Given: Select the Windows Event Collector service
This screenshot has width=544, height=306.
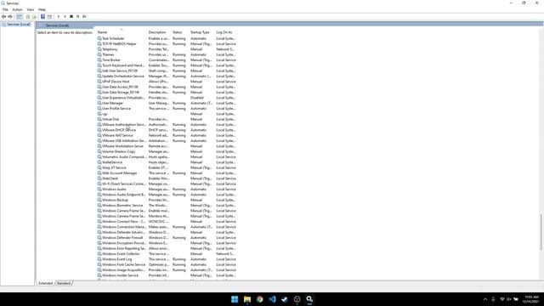Looking at the screenshot, I should coord(167,254).
